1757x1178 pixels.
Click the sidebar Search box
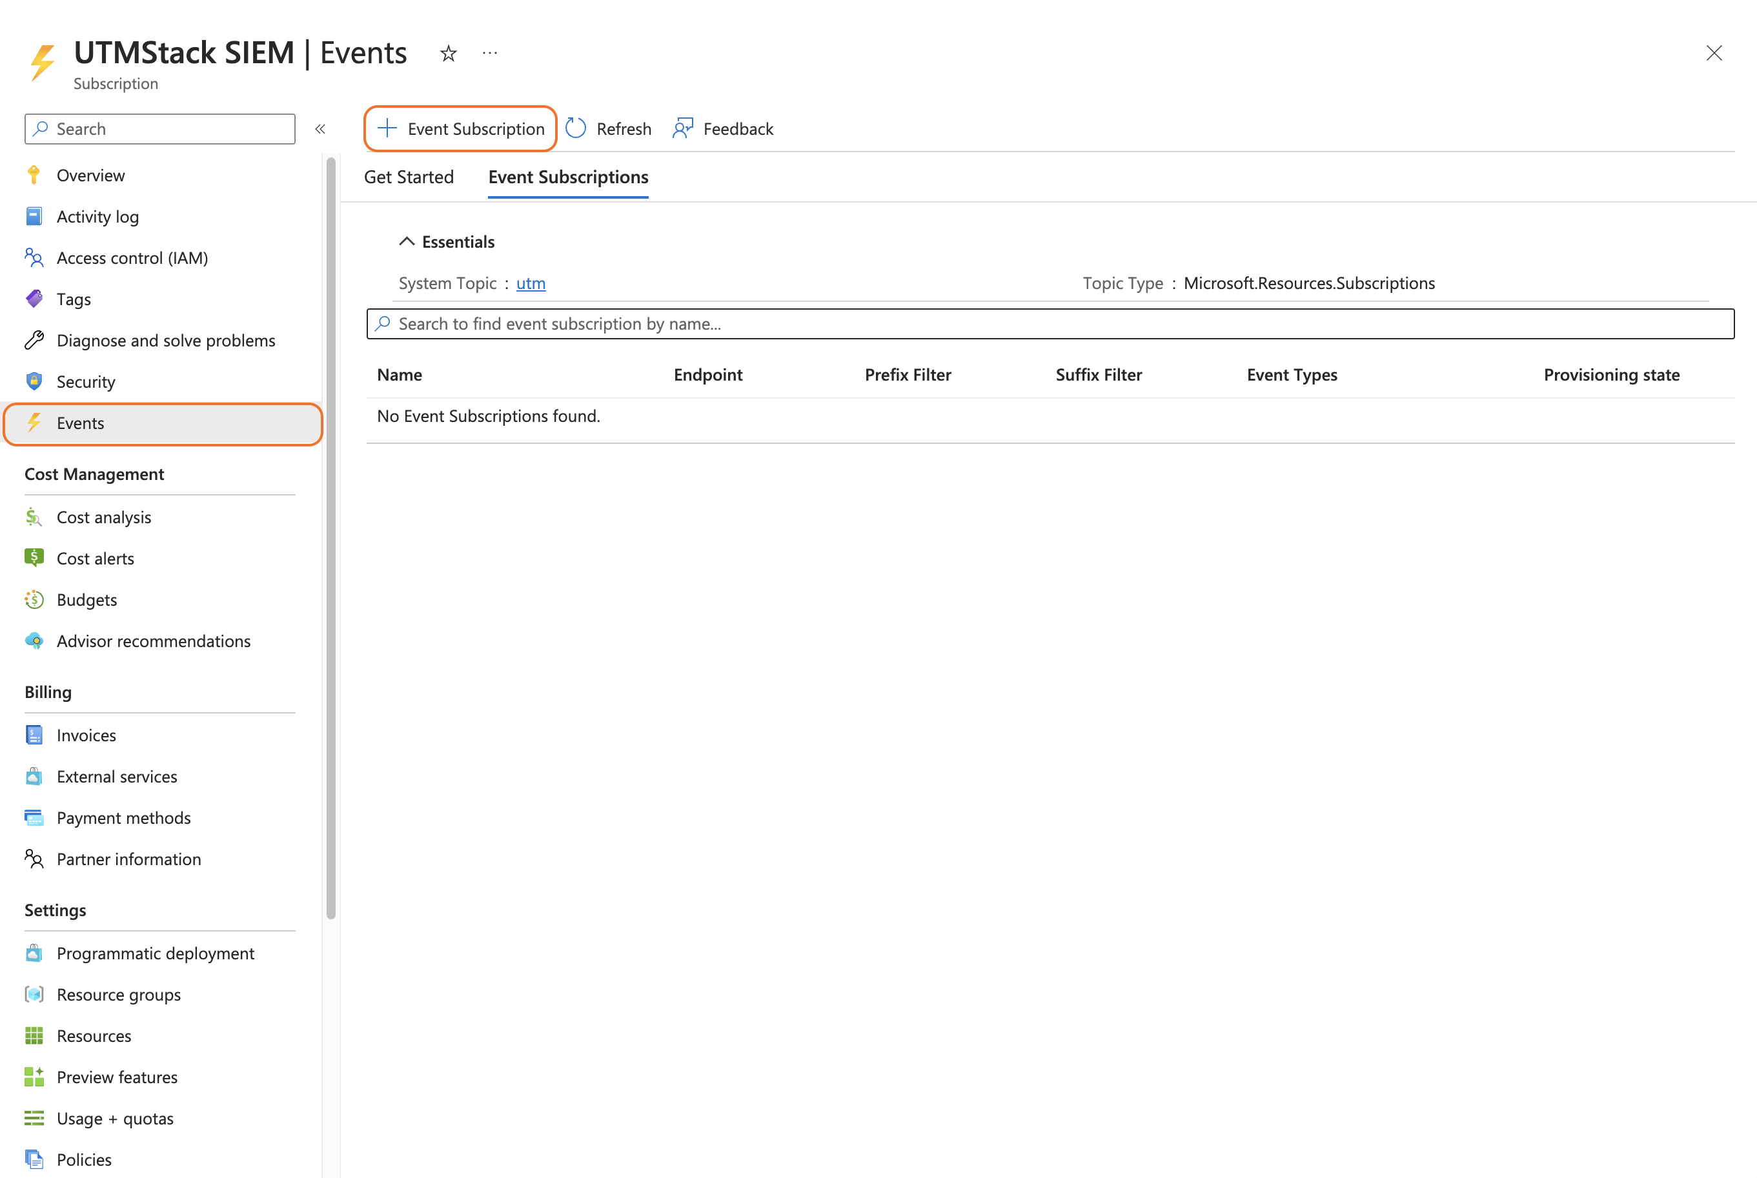point(160,128)
